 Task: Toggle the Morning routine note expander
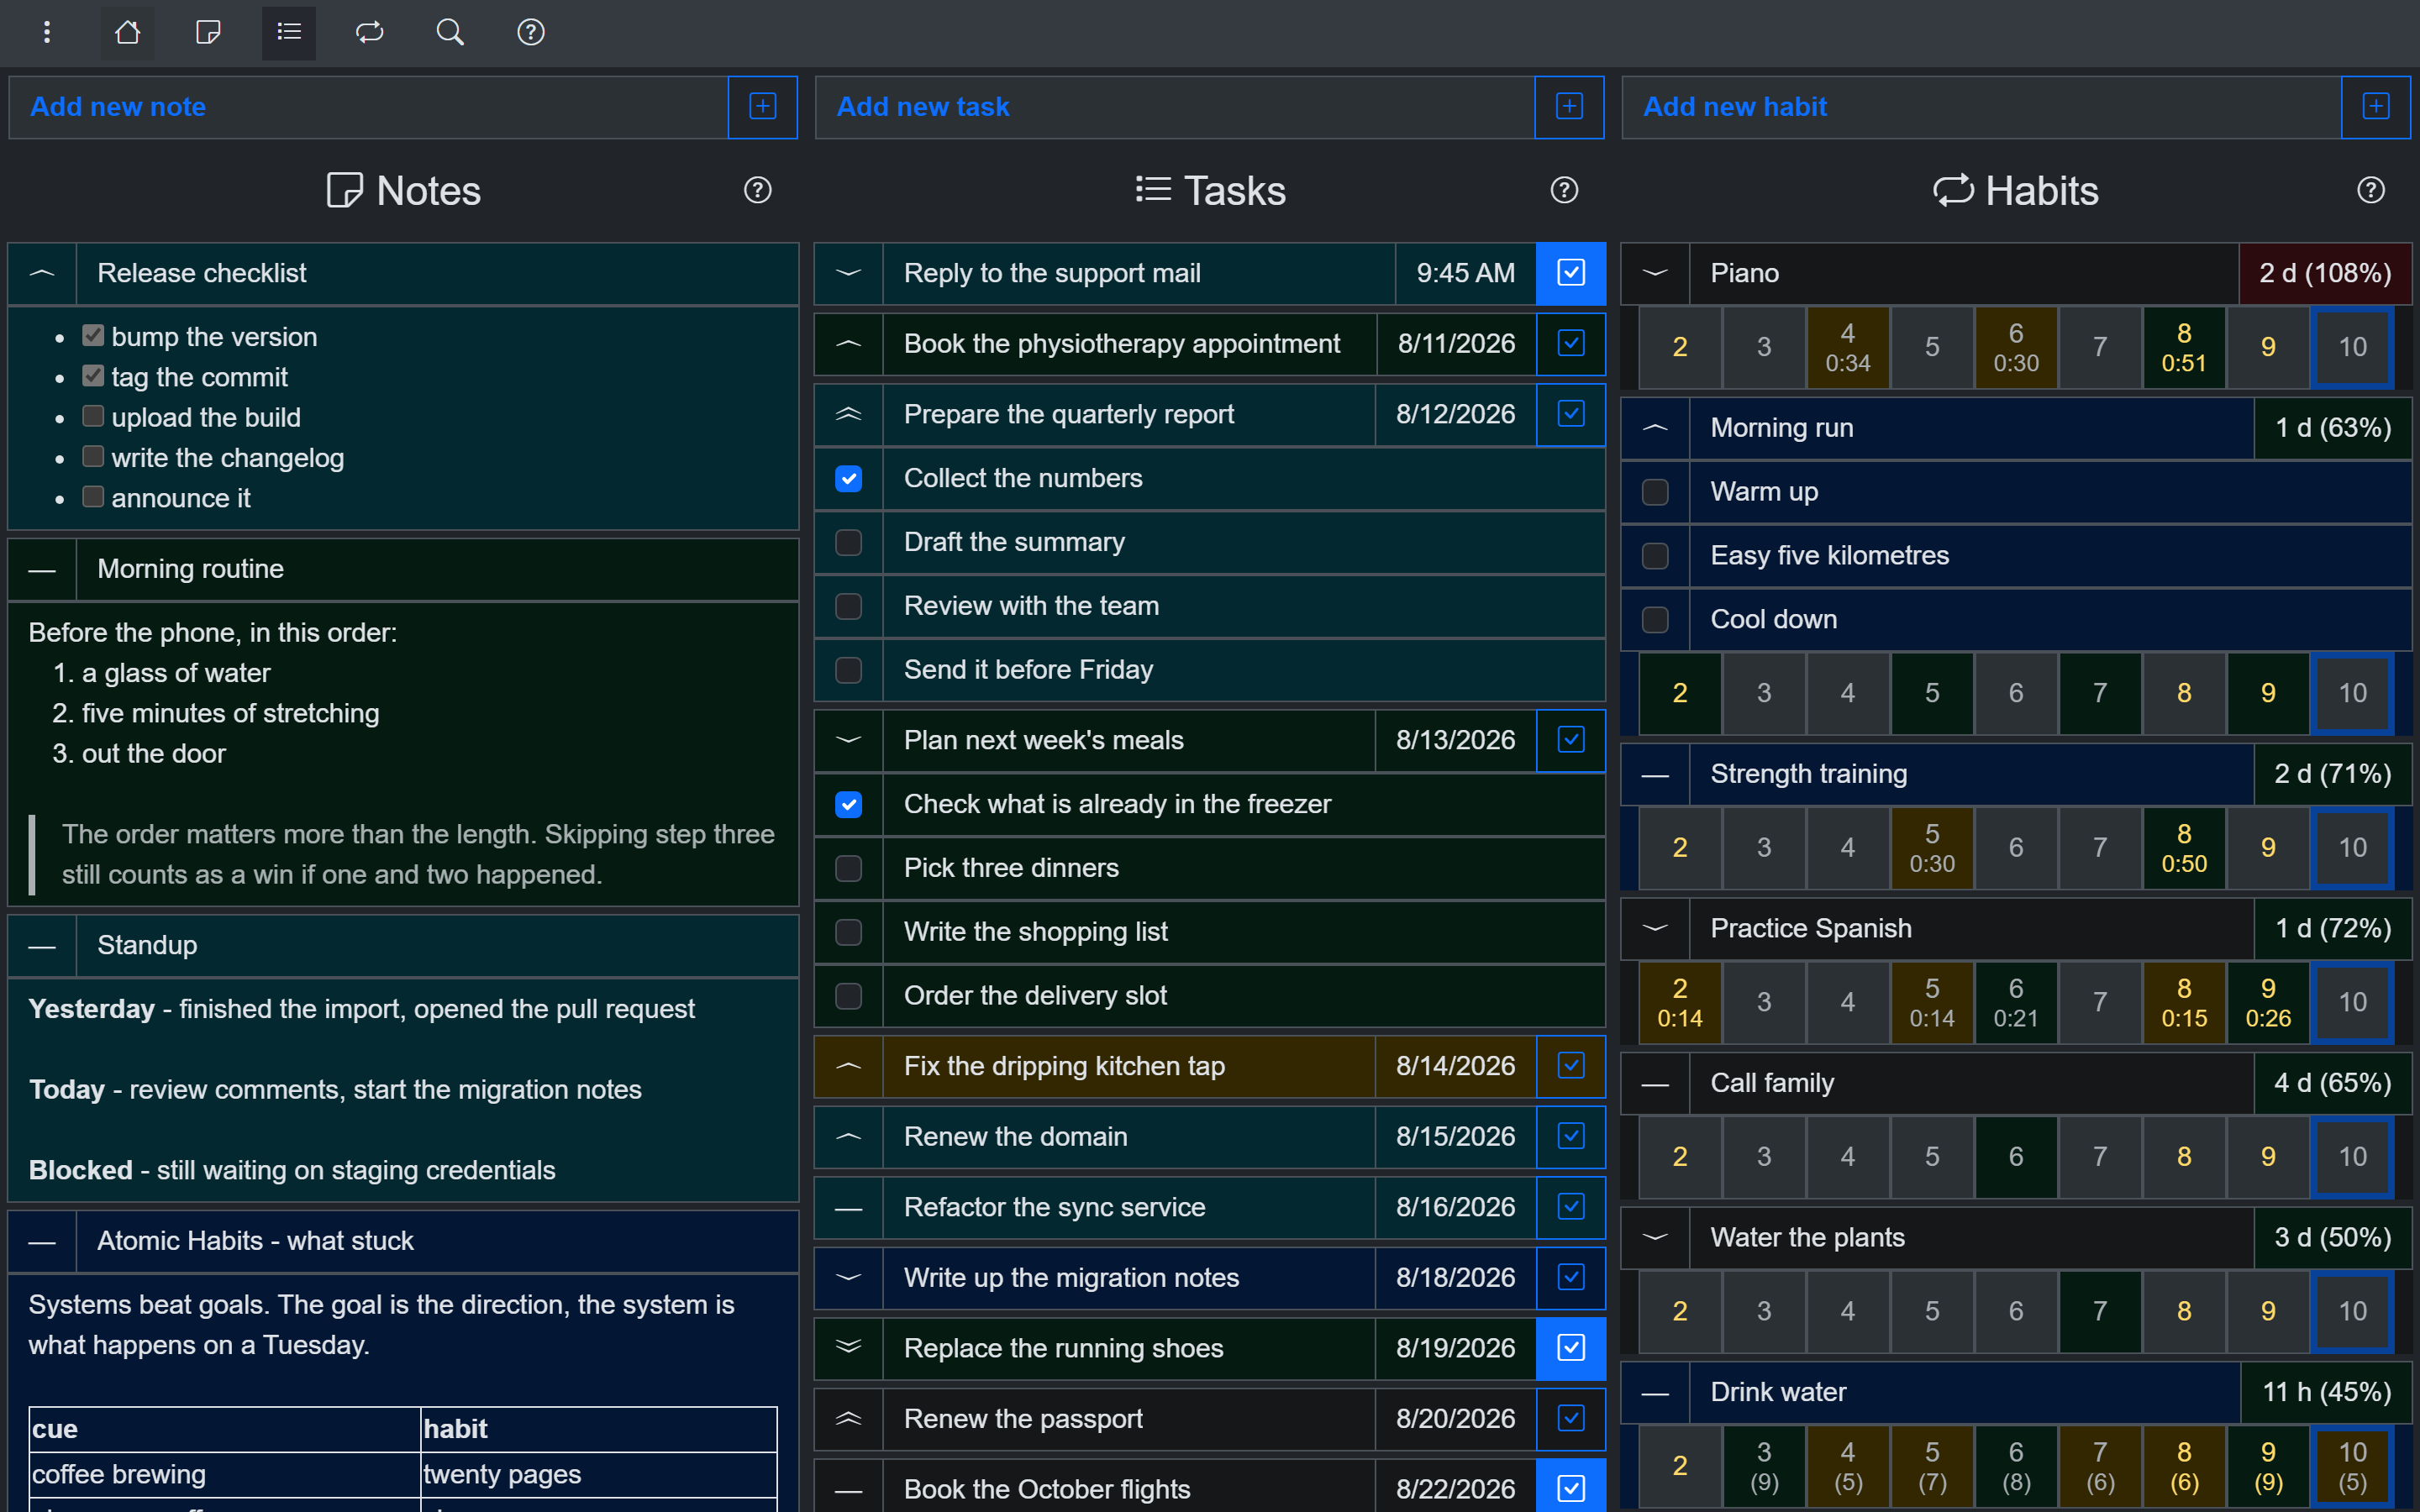pyautogui.click(x=42, y=570)
